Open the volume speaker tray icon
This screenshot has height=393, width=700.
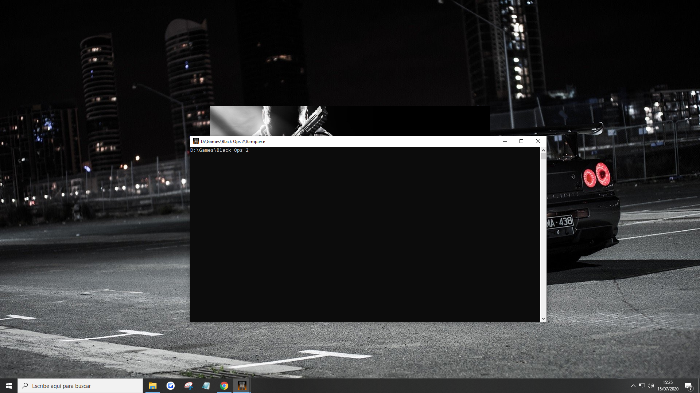pyautogui.click(x=651, y=386)
